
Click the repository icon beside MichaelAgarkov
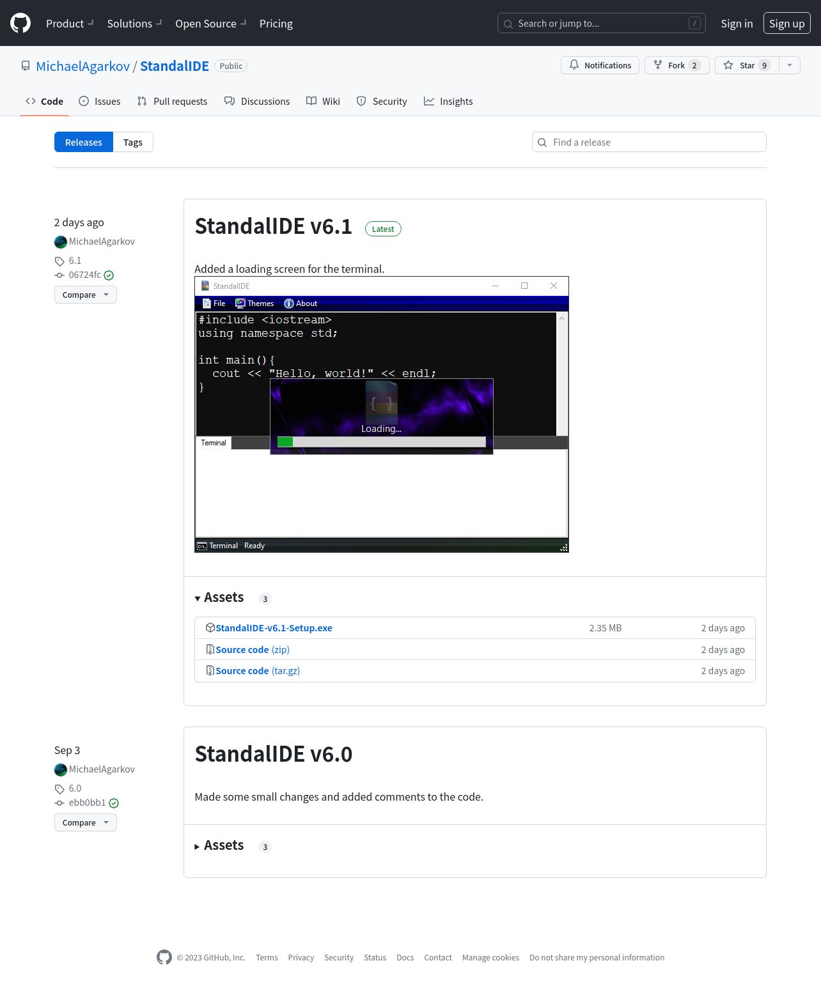click(26, 66)
